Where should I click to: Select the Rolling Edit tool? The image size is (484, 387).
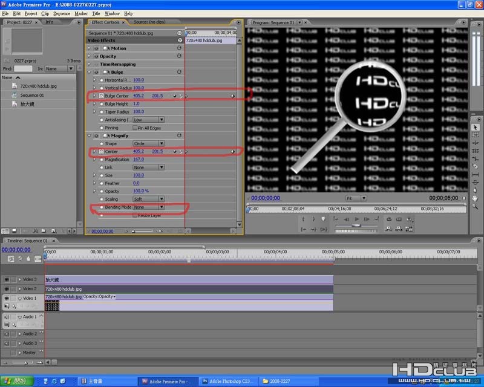[x=475, y=151]
